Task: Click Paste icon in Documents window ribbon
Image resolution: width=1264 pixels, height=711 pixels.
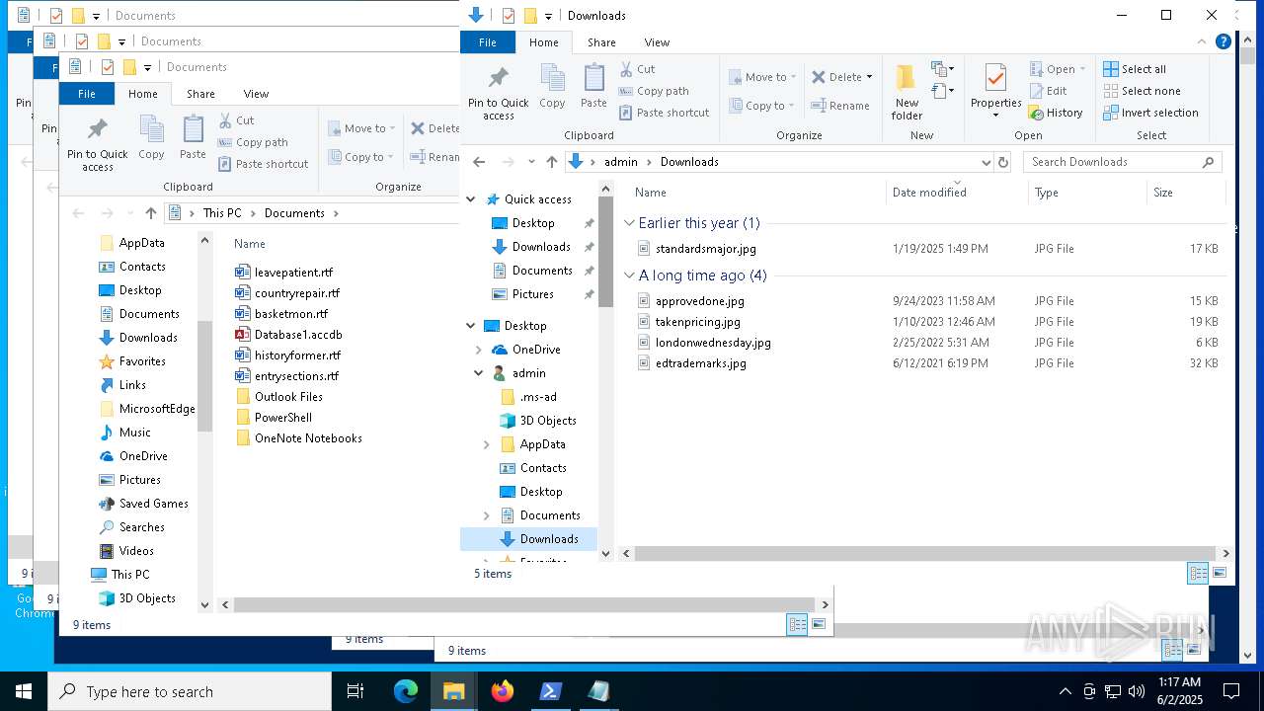Action: coord(193,138)
